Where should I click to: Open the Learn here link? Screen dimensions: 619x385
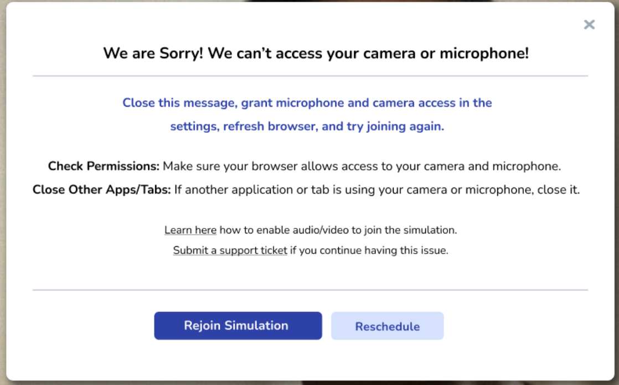tap(190, 230)
